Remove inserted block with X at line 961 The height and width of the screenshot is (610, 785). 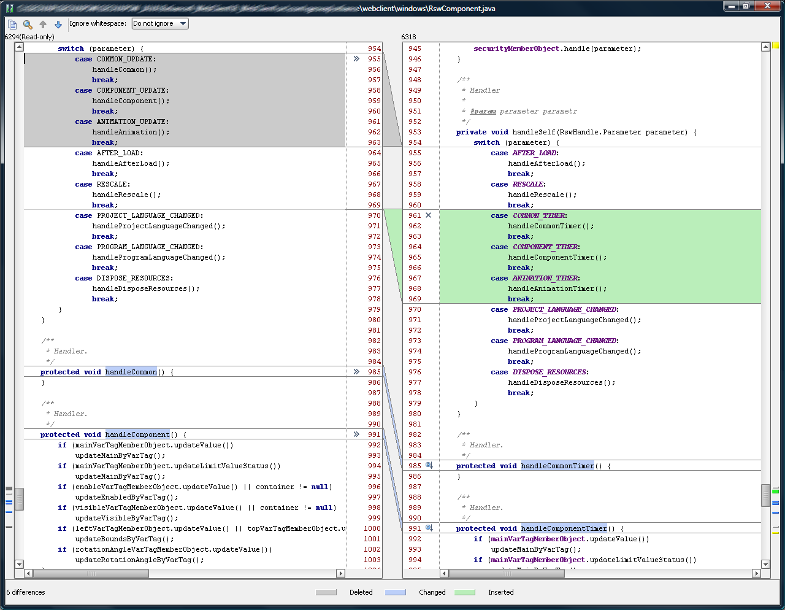(428, 215)
